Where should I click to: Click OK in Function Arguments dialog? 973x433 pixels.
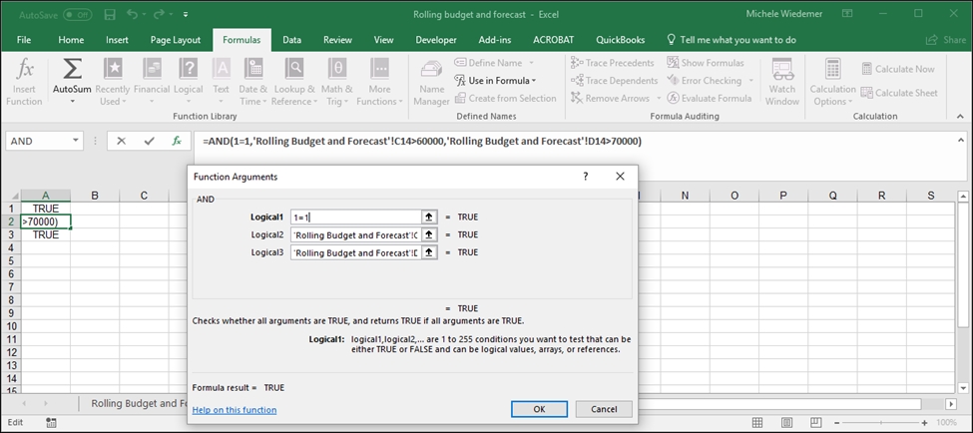click(x=539, y=409)
